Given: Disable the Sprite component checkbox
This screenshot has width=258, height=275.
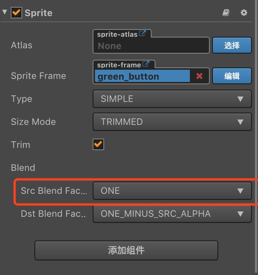Looking at the screenshot, I should tap(16, 13).
